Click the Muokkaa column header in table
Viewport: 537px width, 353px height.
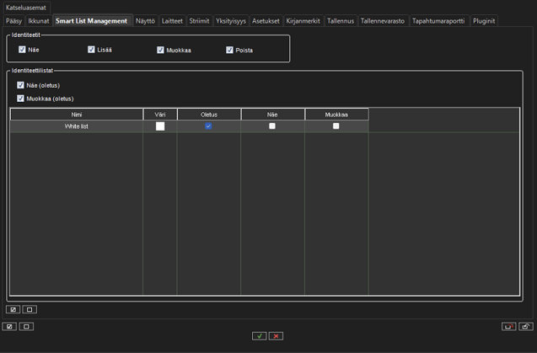point(336,115)
